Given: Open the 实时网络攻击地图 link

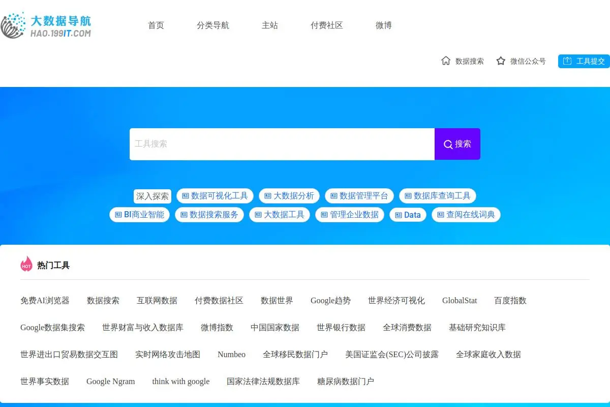Looking at the screenshot, I should 168,355.
